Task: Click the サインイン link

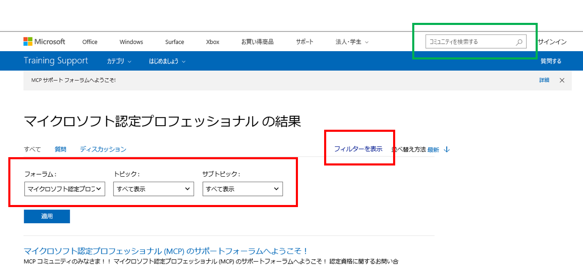Action: click(x=552, y=42)
